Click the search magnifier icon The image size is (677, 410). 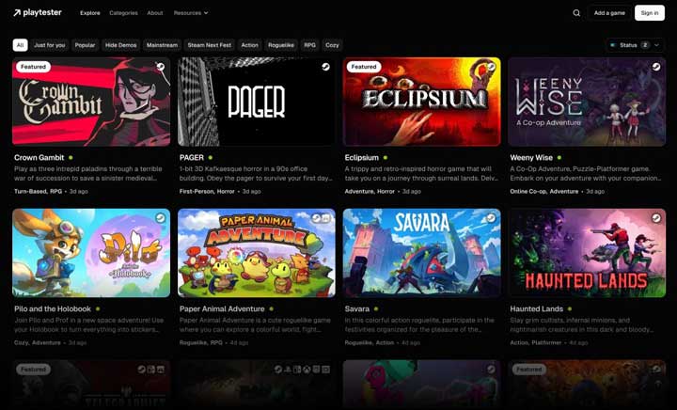tap(576, 13)
